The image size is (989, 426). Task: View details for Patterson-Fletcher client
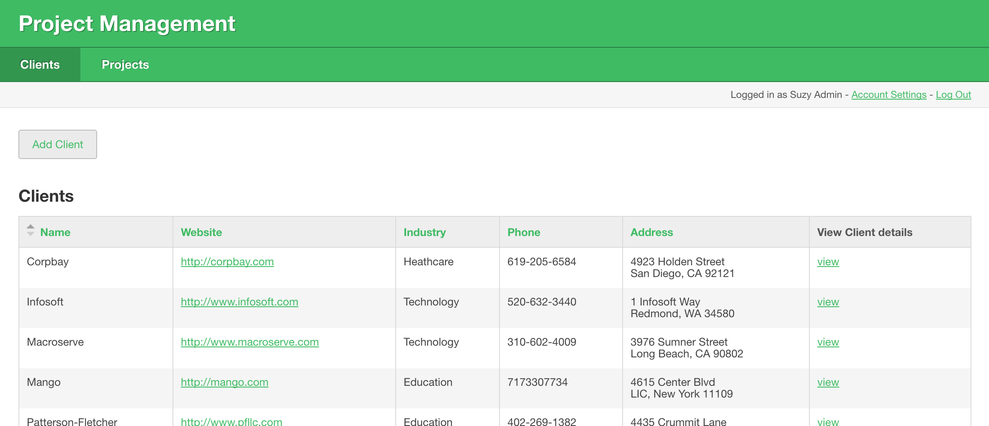828,421
